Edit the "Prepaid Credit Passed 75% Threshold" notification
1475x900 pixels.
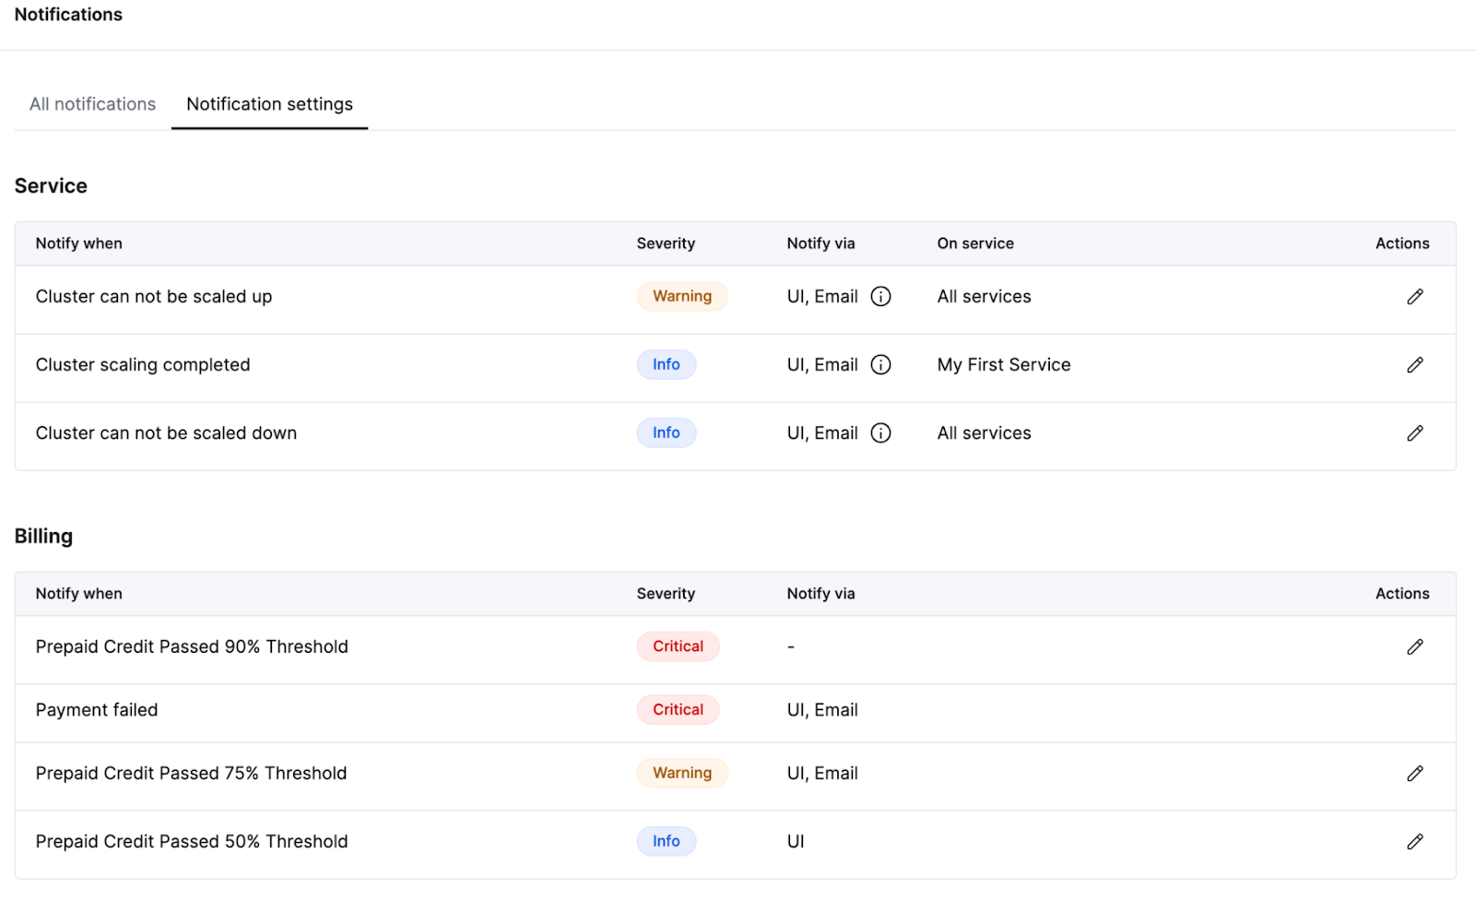(x=1415, y=773)
